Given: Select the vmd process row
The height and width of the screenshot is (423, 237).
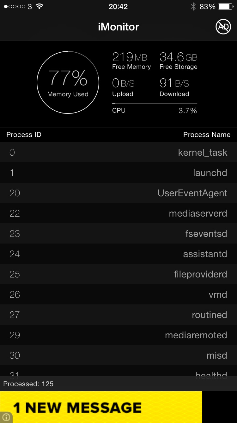Looking at the screenshot, I should click(x=118, y=295).
